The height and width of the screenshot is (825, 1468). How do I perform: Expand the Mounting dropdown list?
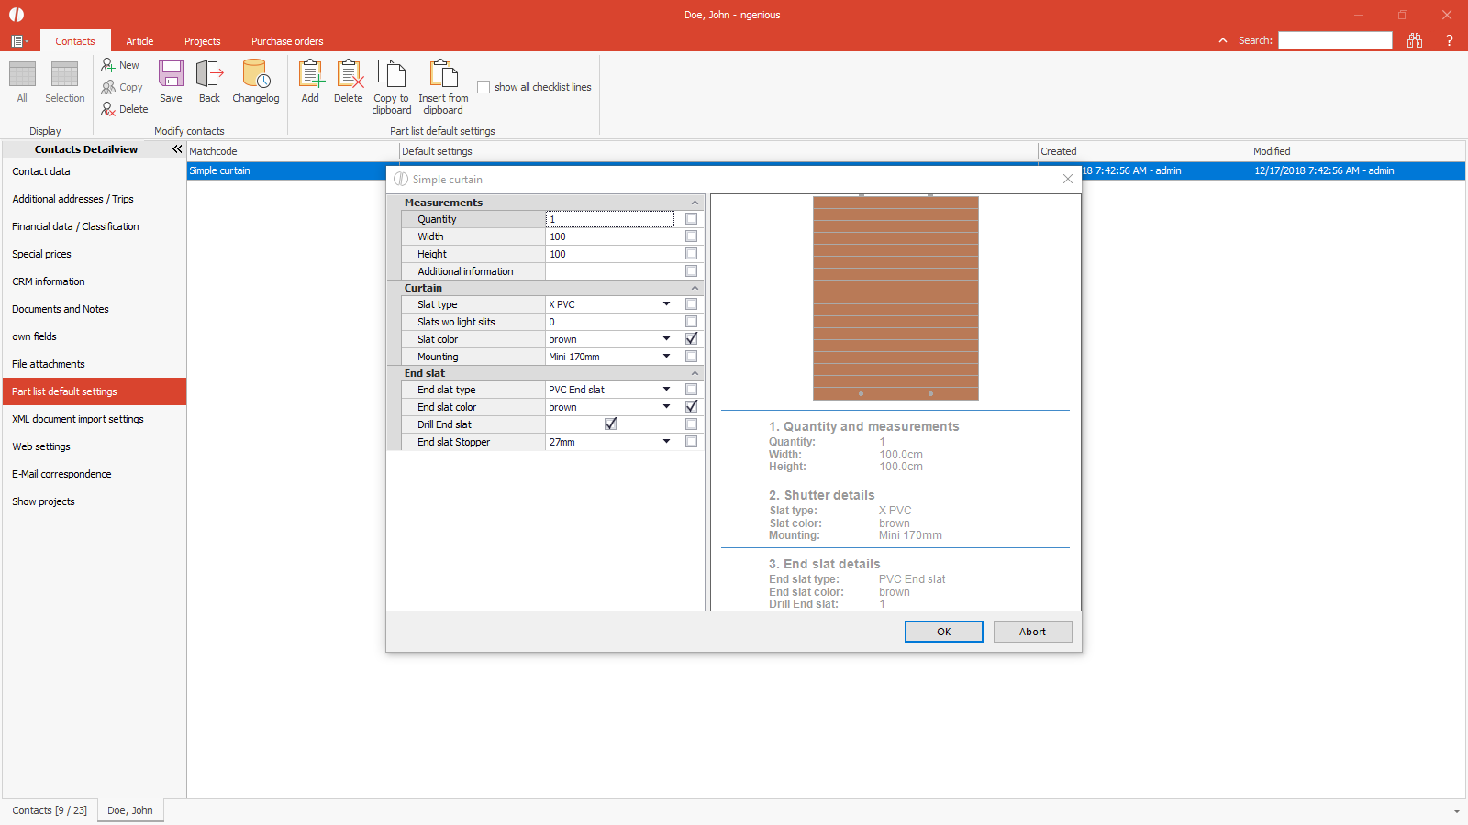click(666, 357)
